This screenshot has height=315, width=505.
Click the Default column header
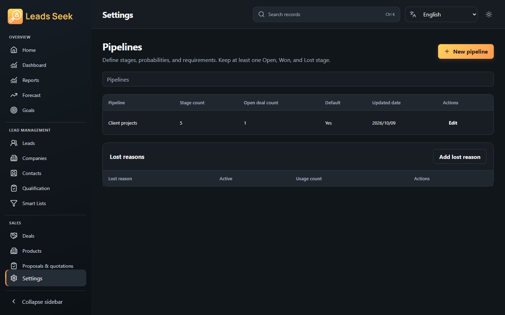(332, 103)
